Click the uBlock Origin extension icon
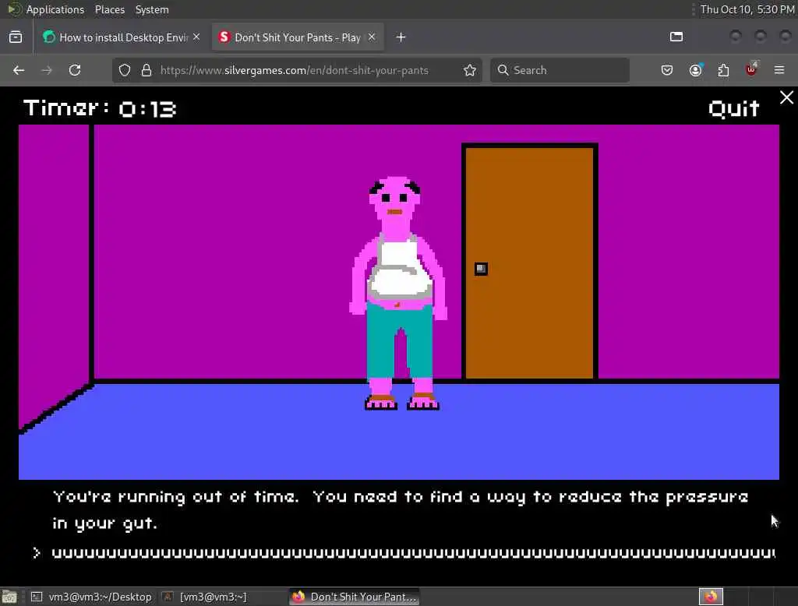798x606 pixels. (x=751, y=69)
